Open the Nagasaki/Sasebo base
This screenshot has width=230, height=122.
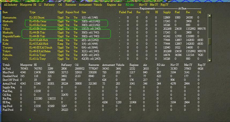pyautogui.click(x=12, y=36)
